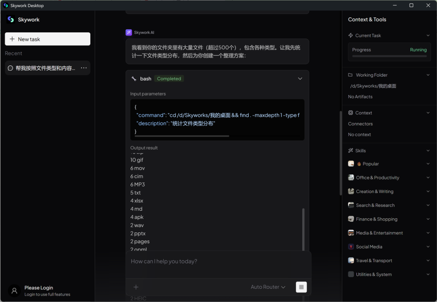Open the recent task 帮我按照文件类型和内容

pyautogui.click(x=48, y=68)
